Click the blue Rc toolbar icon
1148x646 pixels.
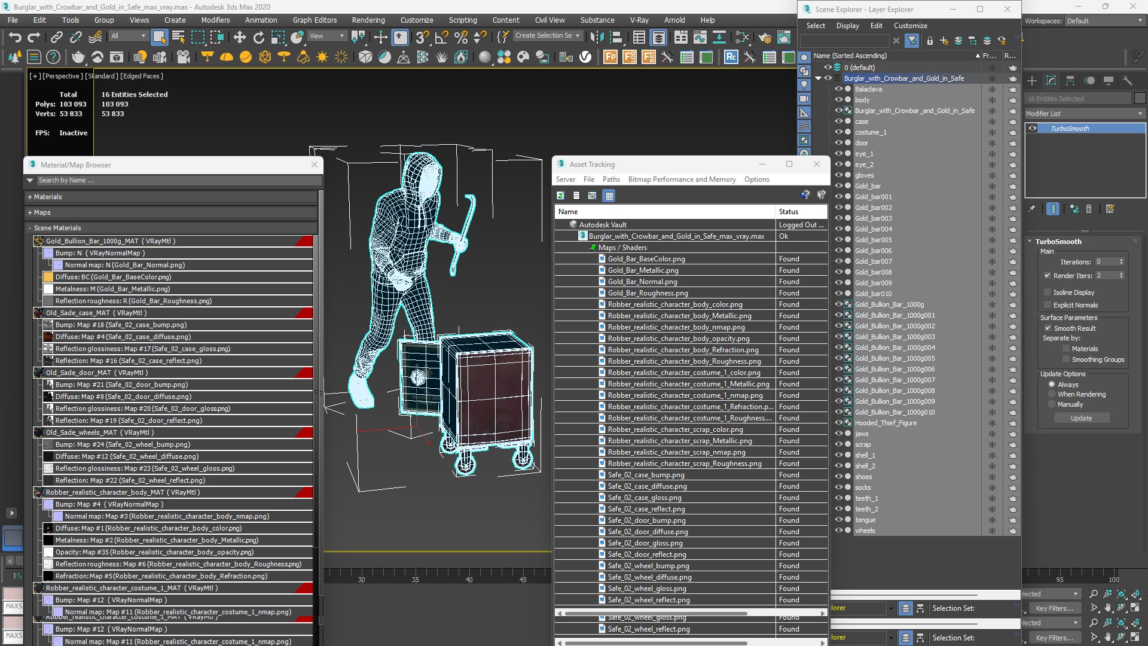pyautogui.click(x=731, y=57)
